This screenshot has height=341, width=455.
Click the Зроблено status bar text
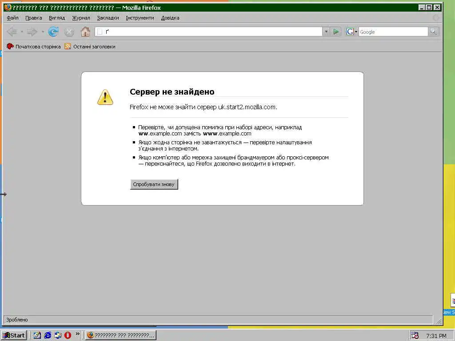pyautogui.click(x=17, y=320)
